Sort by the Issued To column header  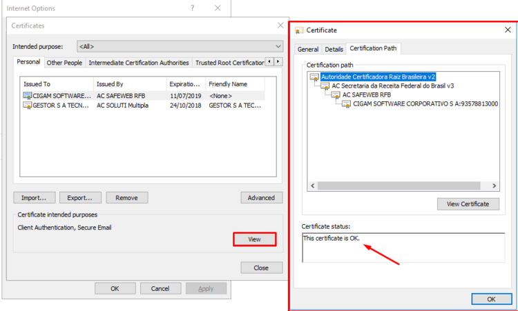click(x=57, y=84)
